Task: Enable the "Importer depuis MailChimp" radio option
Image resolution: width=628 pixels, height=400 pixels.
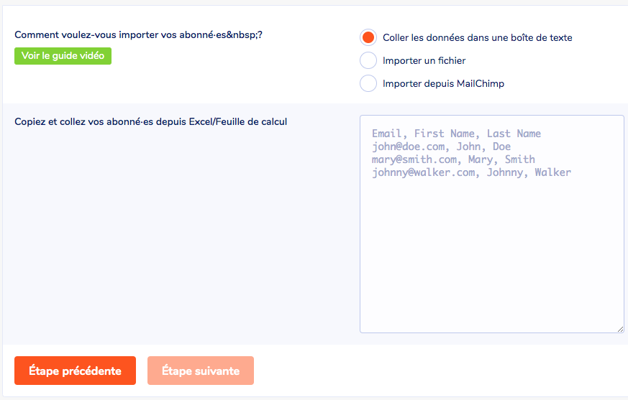Action: tap(368, 83)
